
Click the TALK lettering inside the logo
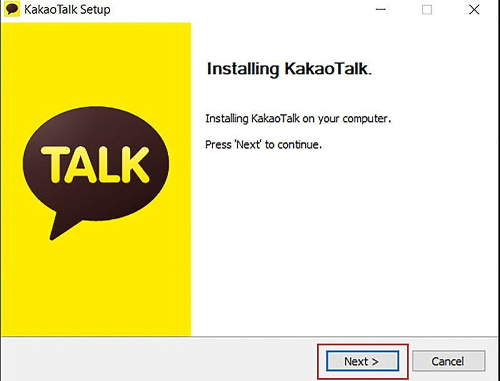(x=92, y=164)
